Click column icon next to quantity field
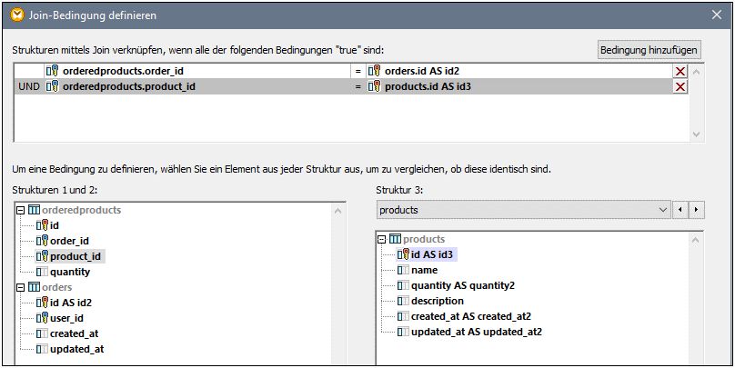This screenshot has height=368, width=735. (x=42, y=272)
